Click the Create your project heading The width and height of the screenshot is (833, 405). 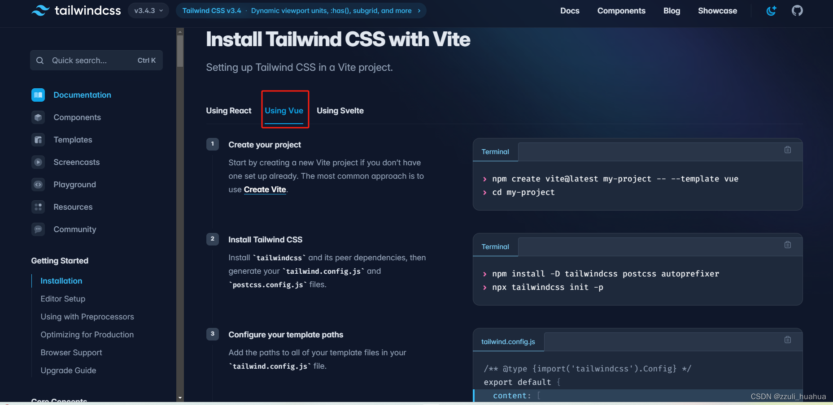point(265,145)
